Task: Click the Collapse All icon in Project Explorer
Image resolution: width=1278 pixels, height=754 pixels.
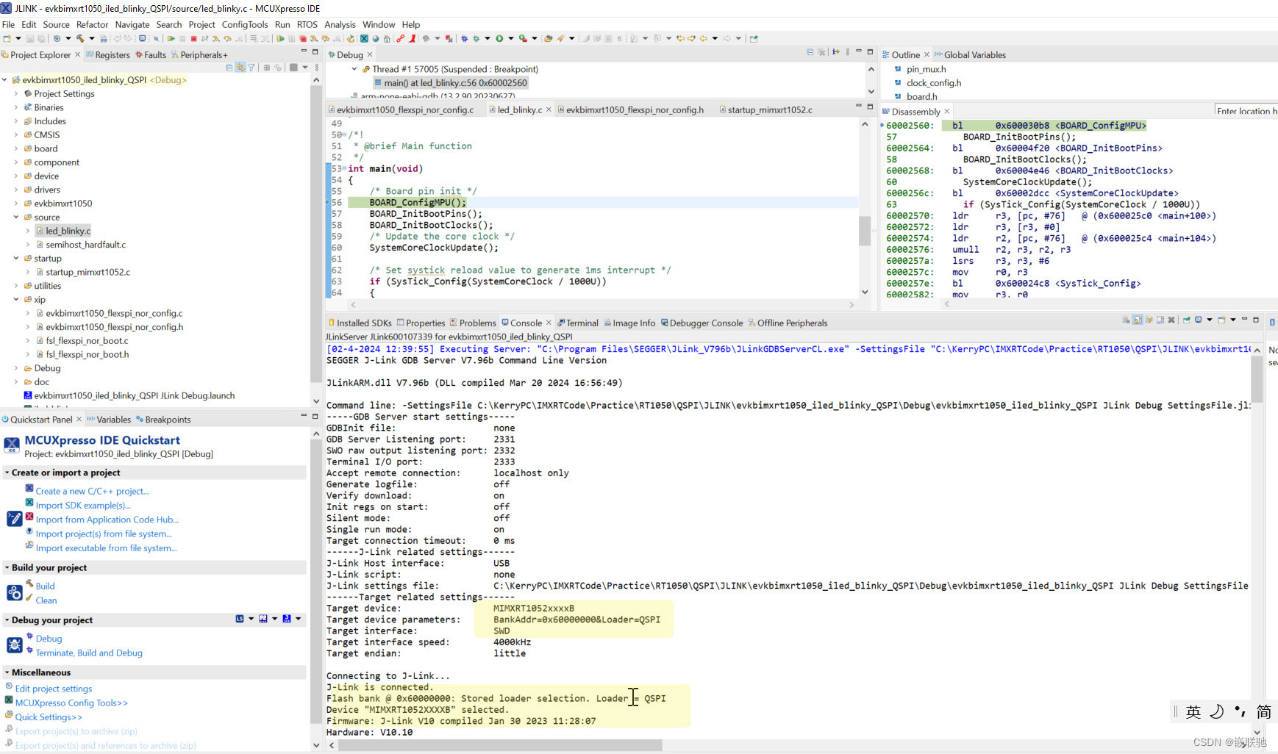Action: [x=229, y=68]
